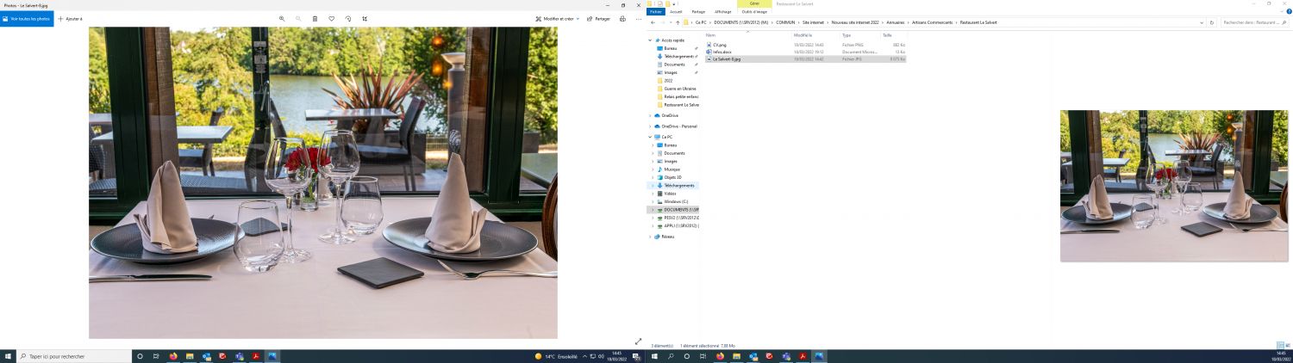Click the Voir toutes les photos button
1293x363 pixels.
(27, 18)
